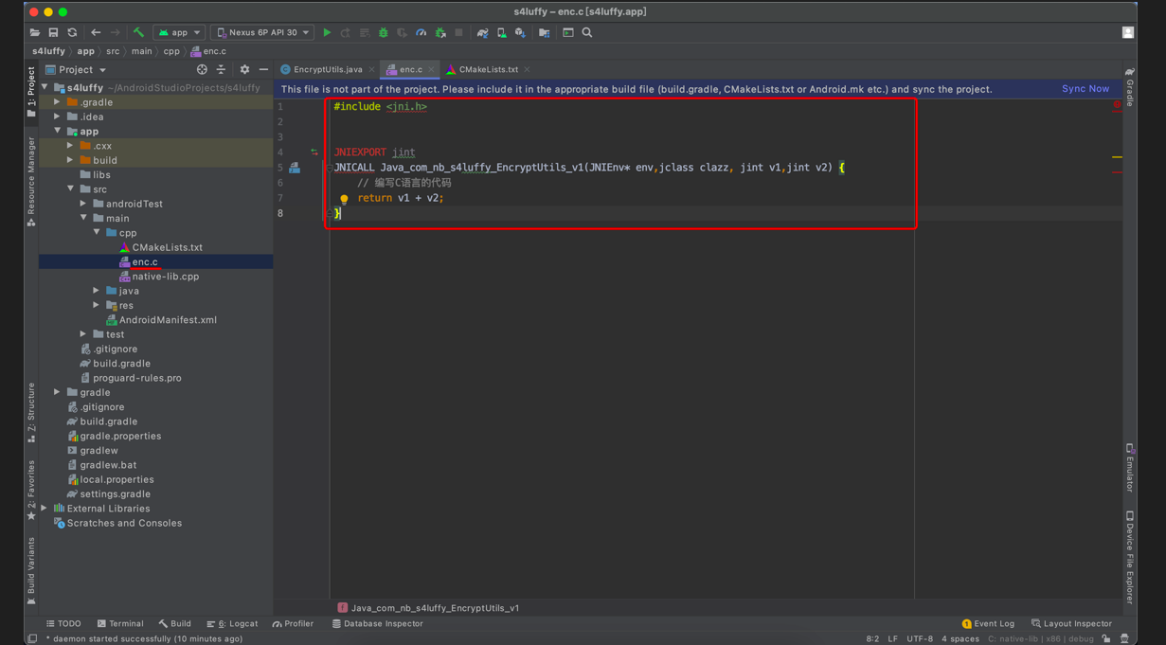Screen dimensions: 1166x645
Task: Expand the androidTest folder
Action: tap(83, 204)
